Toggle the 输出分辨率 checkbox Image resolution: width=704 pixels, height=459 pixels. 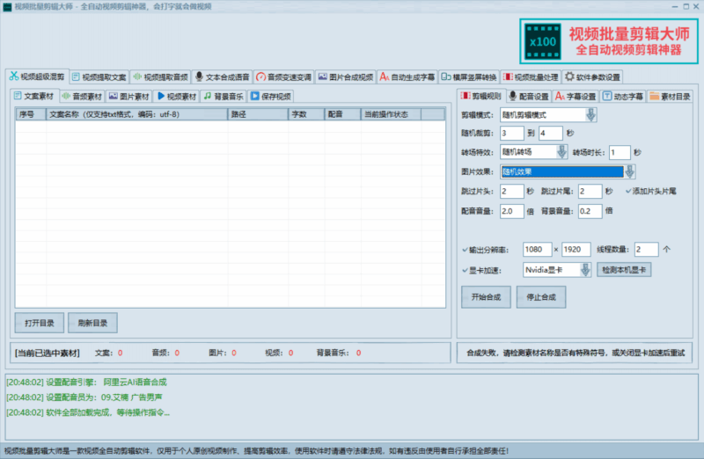click(x=466, y=250)
